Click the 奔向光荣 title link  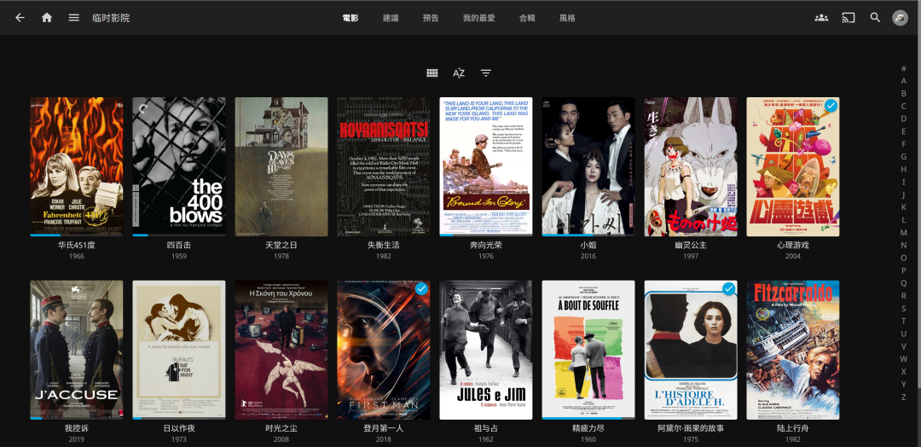tap(486, 245)
